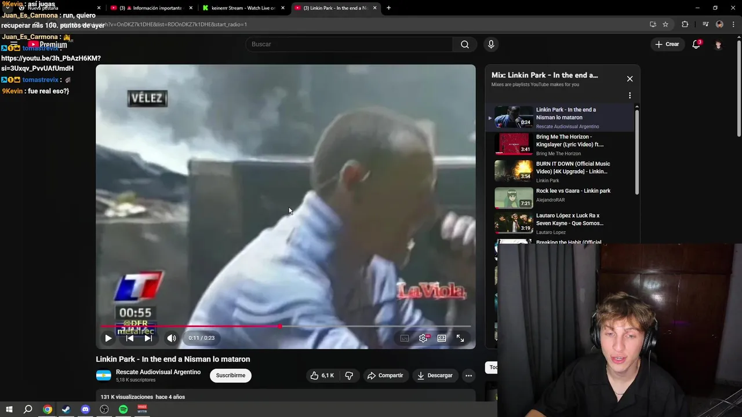742x417 pixels.
Task: Open more actions ellipsis below video
Action: (x=468, y=375)
